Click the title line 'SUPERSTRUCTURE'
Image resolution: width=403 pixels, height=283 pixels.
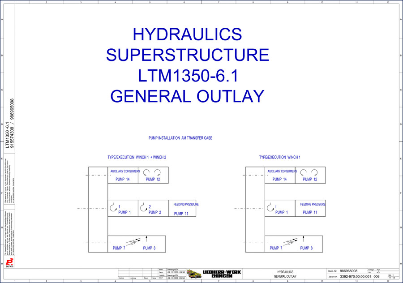click(x=187, y=55)
